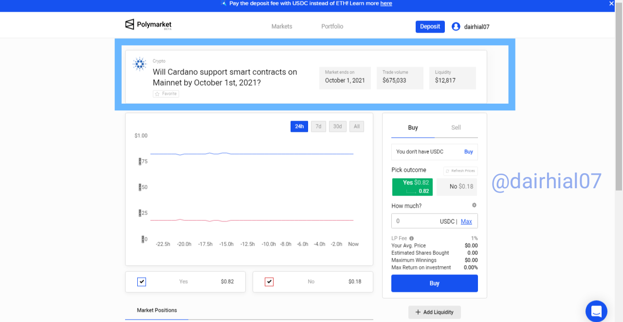The width and height of the screenshot is (623, 322).
Task: Click the blue Buy order button
Action: (435, 283)
